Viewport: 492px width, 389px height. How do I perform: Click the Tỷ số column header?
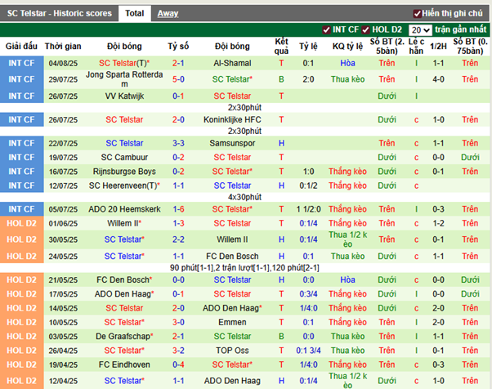(178, 46)
